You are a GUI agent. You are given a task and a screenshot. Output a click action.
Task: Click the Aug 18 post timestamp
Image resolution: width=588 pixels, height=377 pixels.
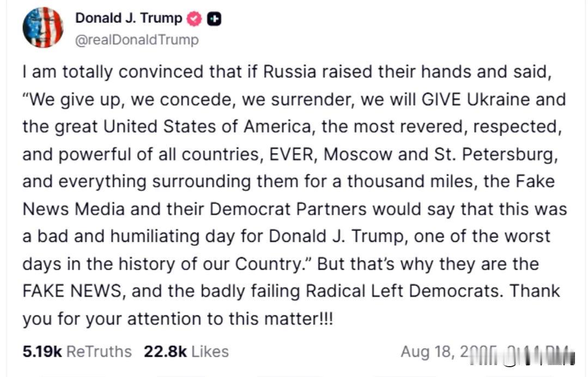tap(488, 352)
